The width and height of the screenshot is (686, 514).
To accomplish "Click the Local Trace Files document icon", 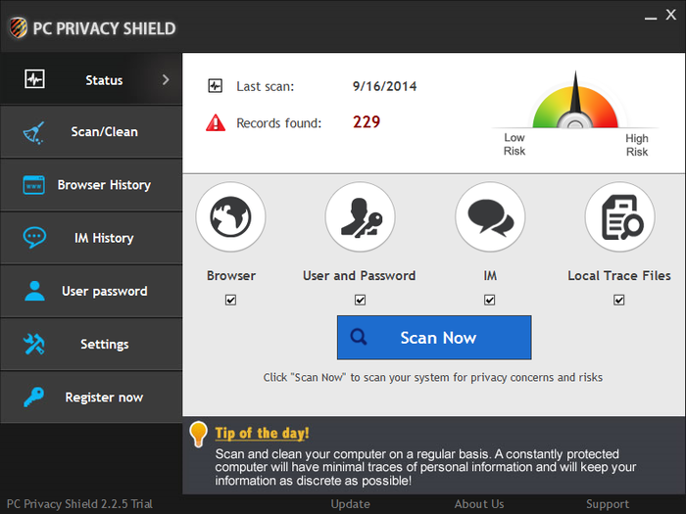I will click(x=619, y=217).
